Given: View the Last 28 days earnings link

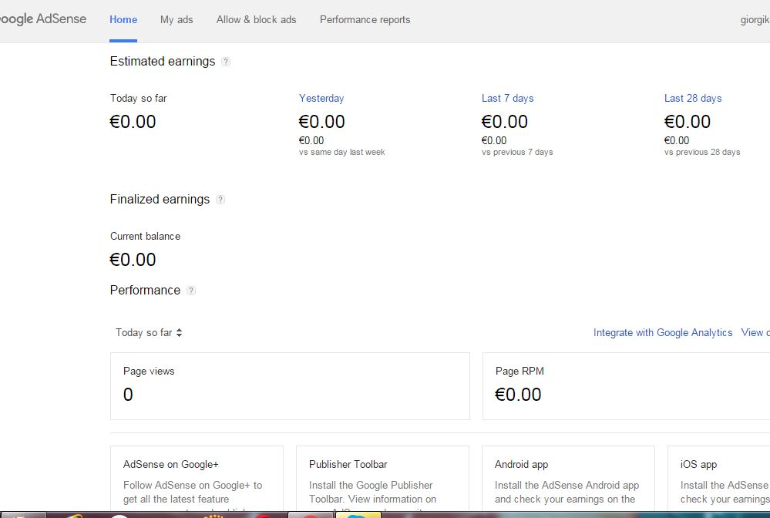Looking at the screenshot, I should (x=693, y=99).
